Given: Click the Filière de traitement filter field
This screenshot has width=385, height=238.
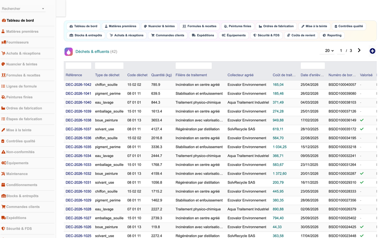Looking at the screenshot, I should coord(193,66).
